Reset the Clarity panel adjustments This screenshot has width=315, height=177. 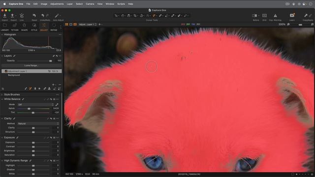pos(51,118)
